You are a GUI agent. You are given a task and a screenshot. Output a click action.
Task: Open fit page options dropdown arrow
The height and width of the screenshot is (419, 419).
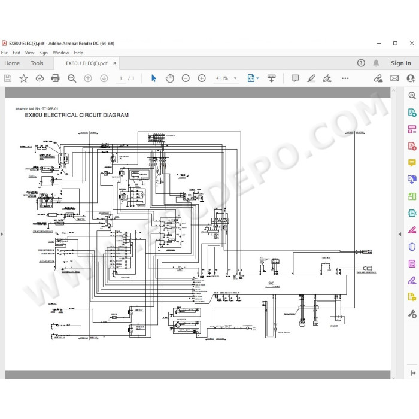(x=258, y=78)
